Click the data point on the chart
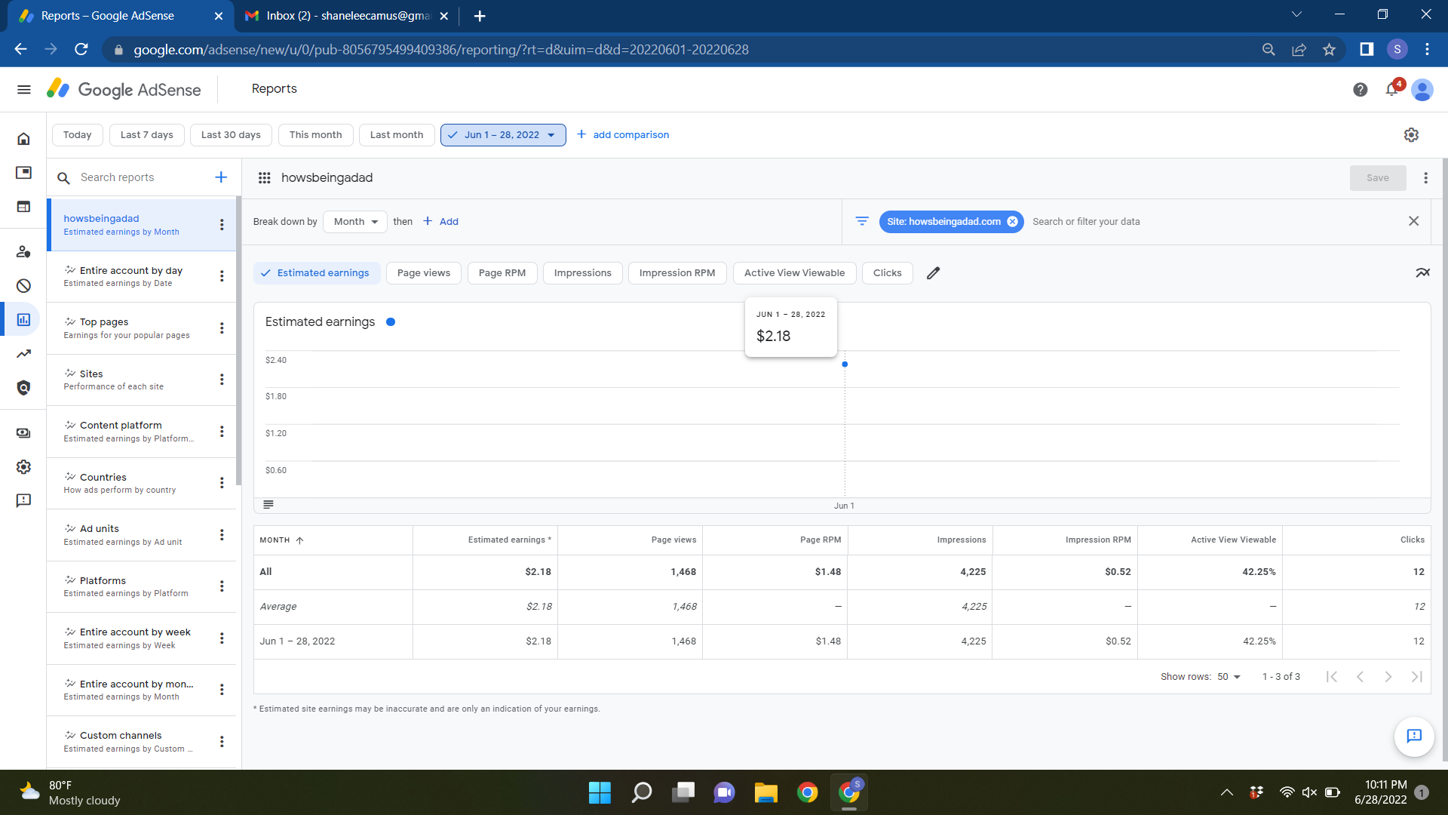This screenshot has height=815, width=1448. point(845,364)
